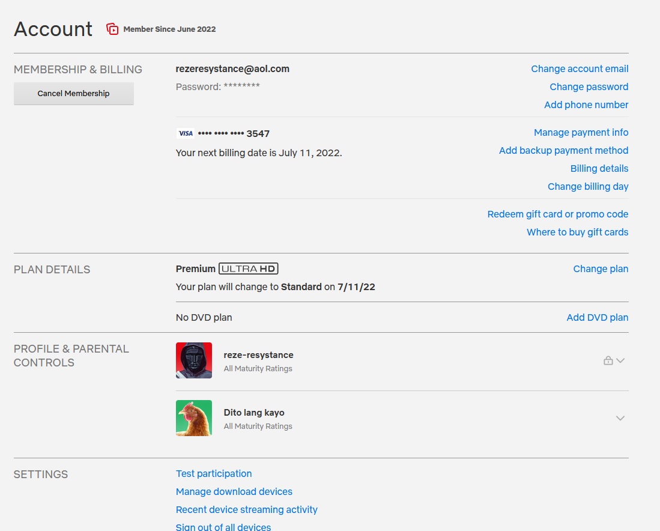Click the Add DVD plan link
The height and width of the screenshot is (531, 660).
[598, 318]
